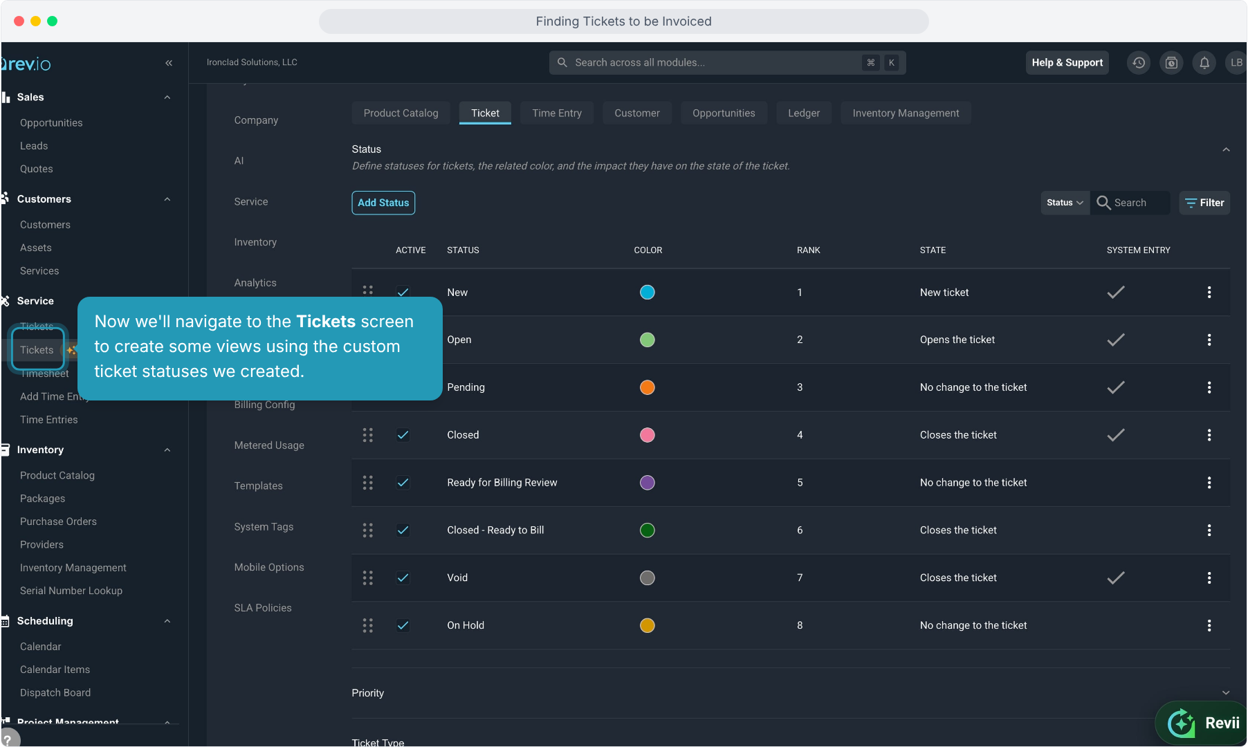The height and width of the screenshot is (747, 1248).
Task: Grab the drag handle for Closed row
Action: (x=368, y=435)
